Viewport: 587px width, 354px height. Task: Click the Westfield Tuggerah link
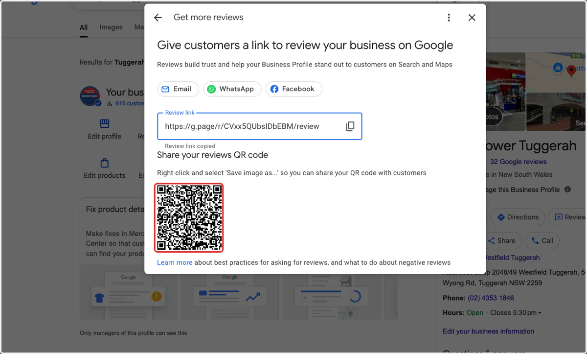(513, 258)
